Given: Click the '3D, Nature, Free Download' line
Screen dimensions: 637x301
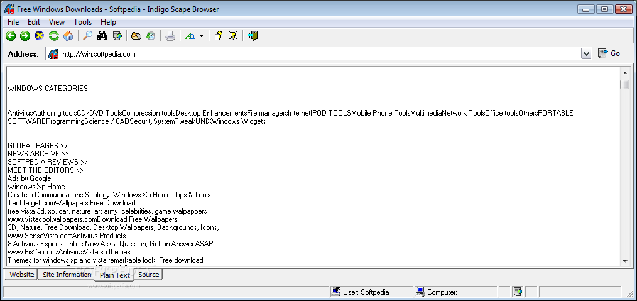Looking at the screenshot, I should pos(113,227).
